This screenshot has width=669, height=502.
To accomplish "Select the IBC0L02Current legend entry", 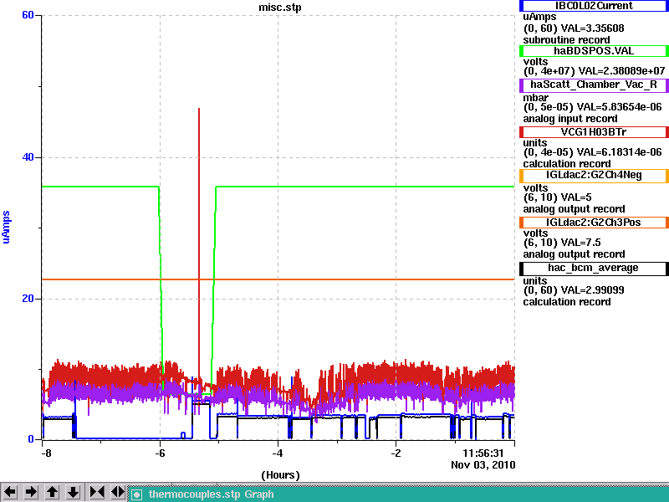I will click(594, 6).
